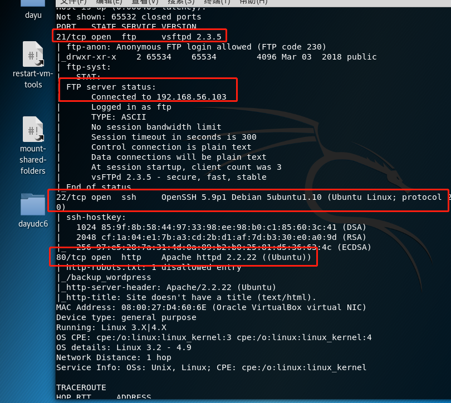Click the 'TYPE: ASCII' line
The image size is (451, 403).
pyautogui.click(x=119, y=117)
